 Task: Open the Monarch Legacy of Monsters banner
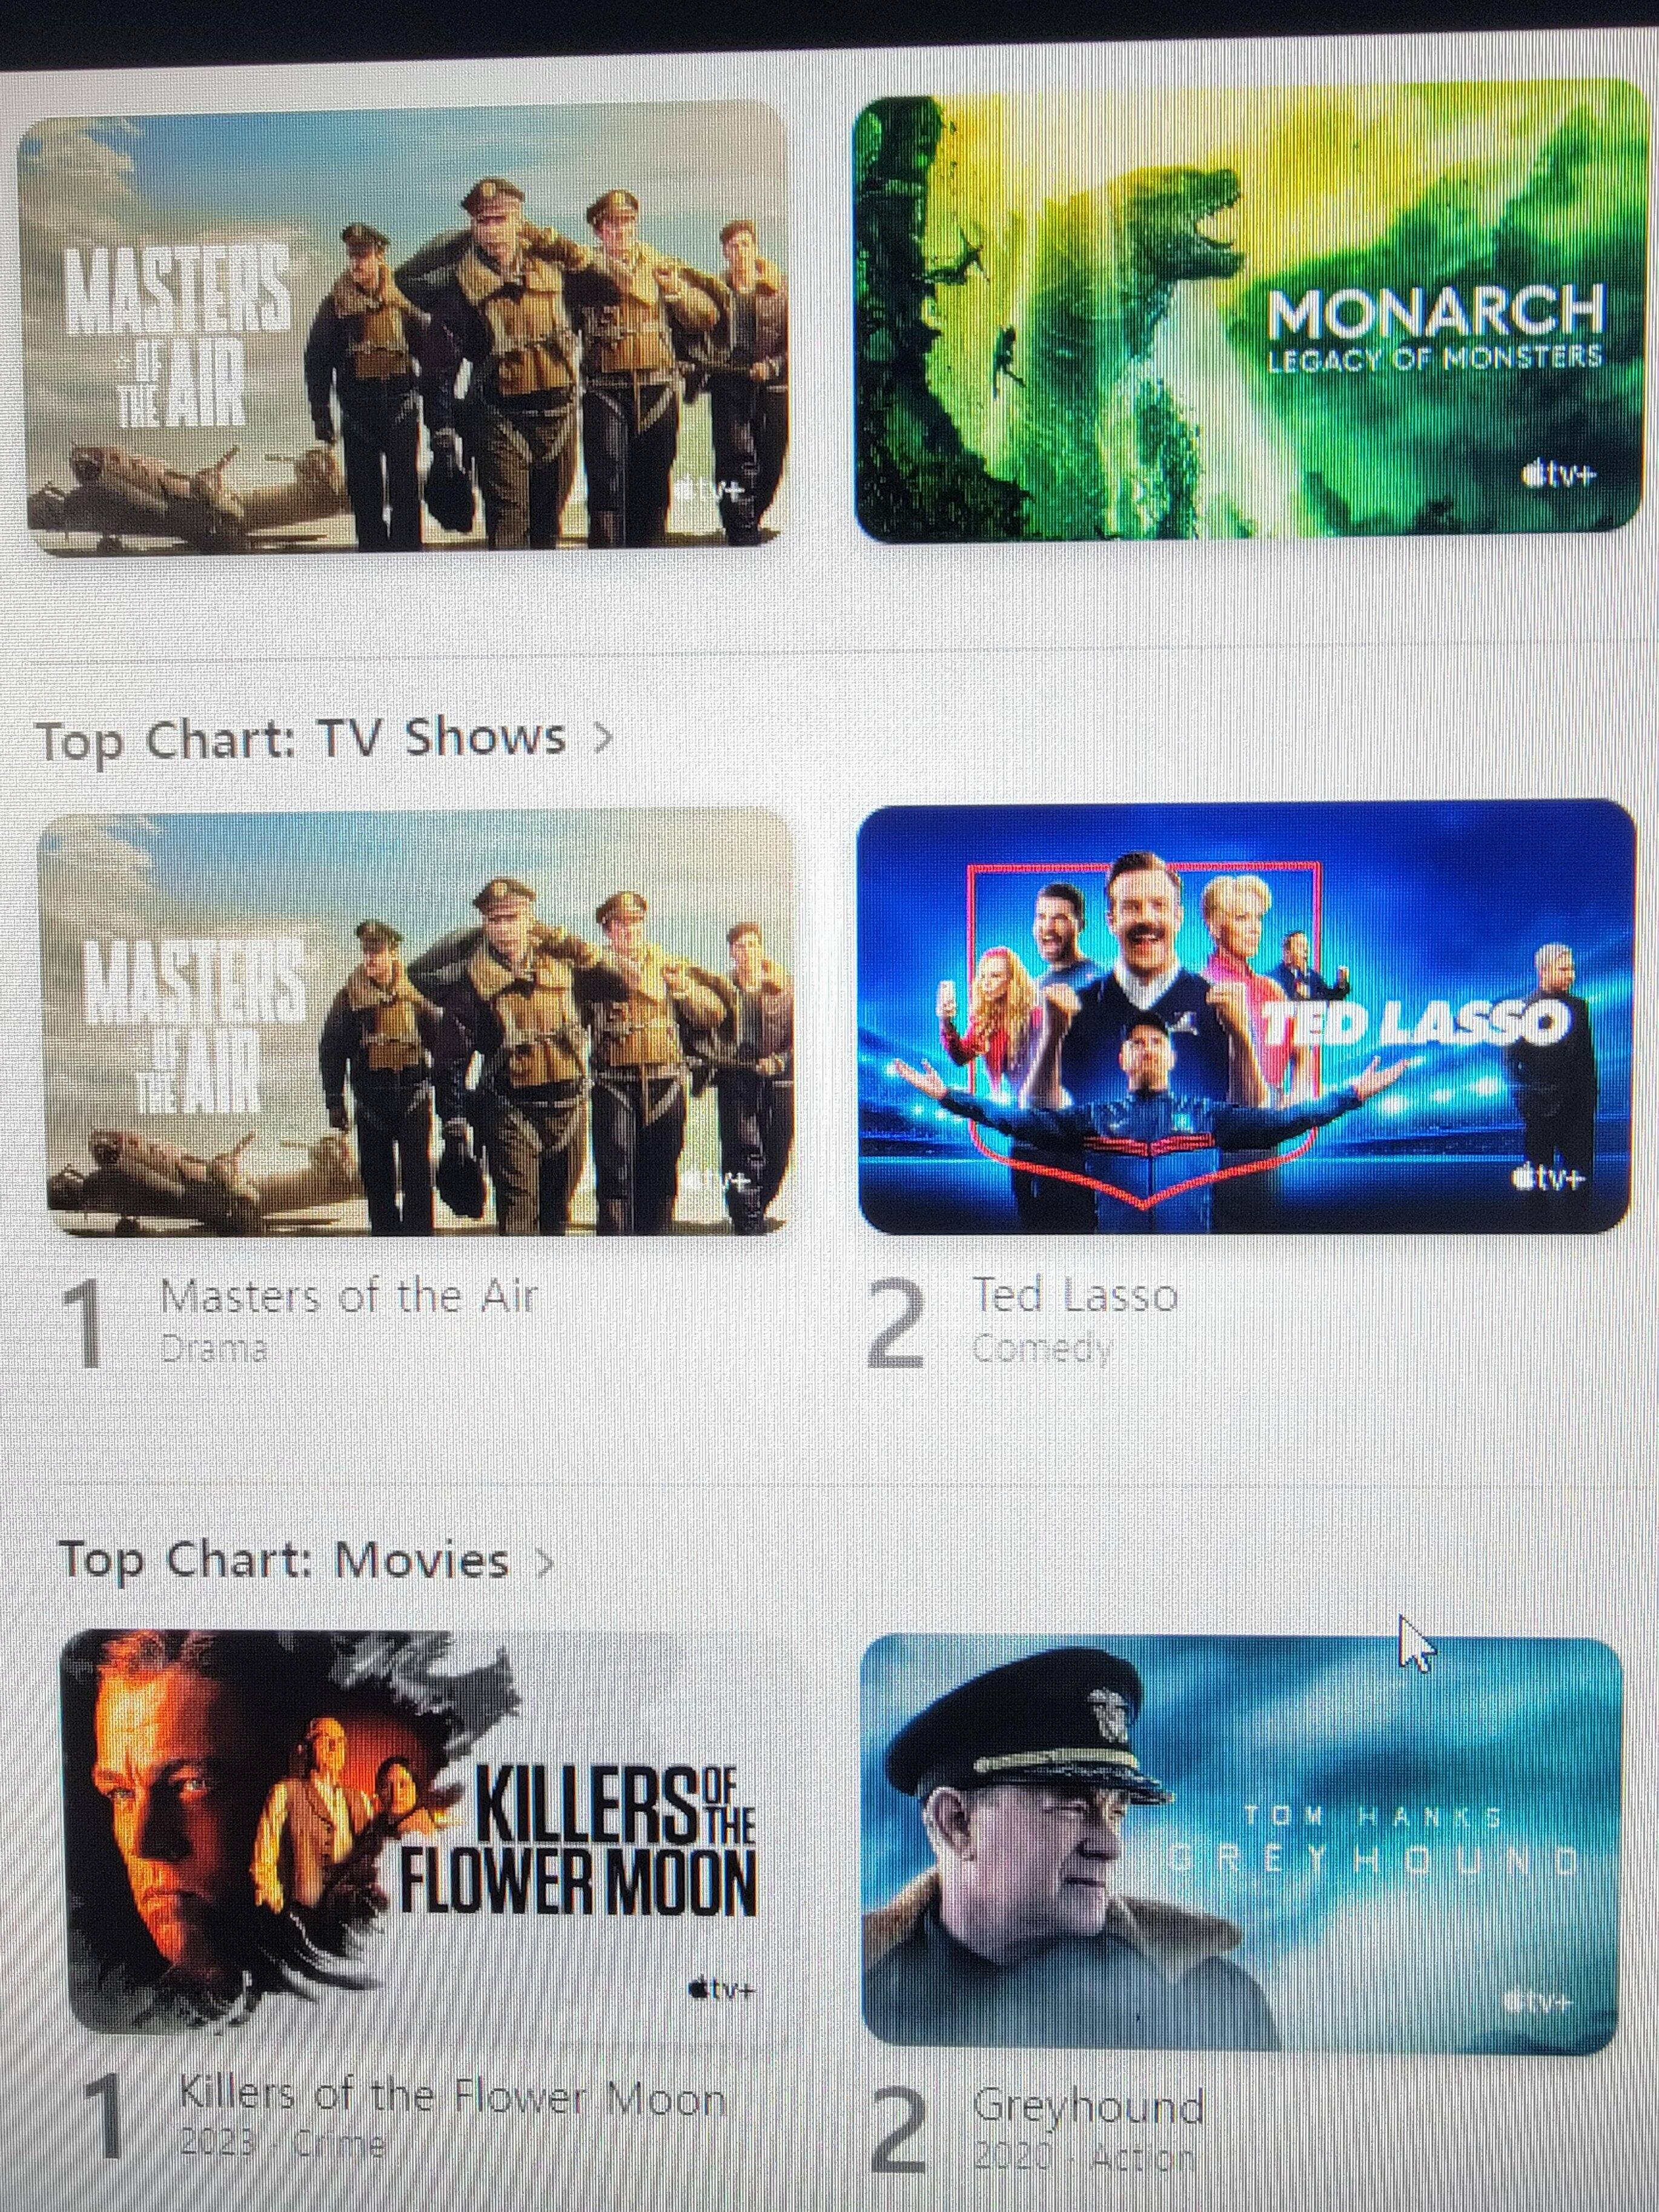pos(1251,313)
